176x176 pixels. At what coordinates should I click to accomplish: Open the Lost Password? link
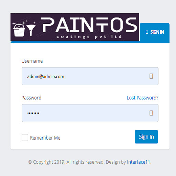143,98
